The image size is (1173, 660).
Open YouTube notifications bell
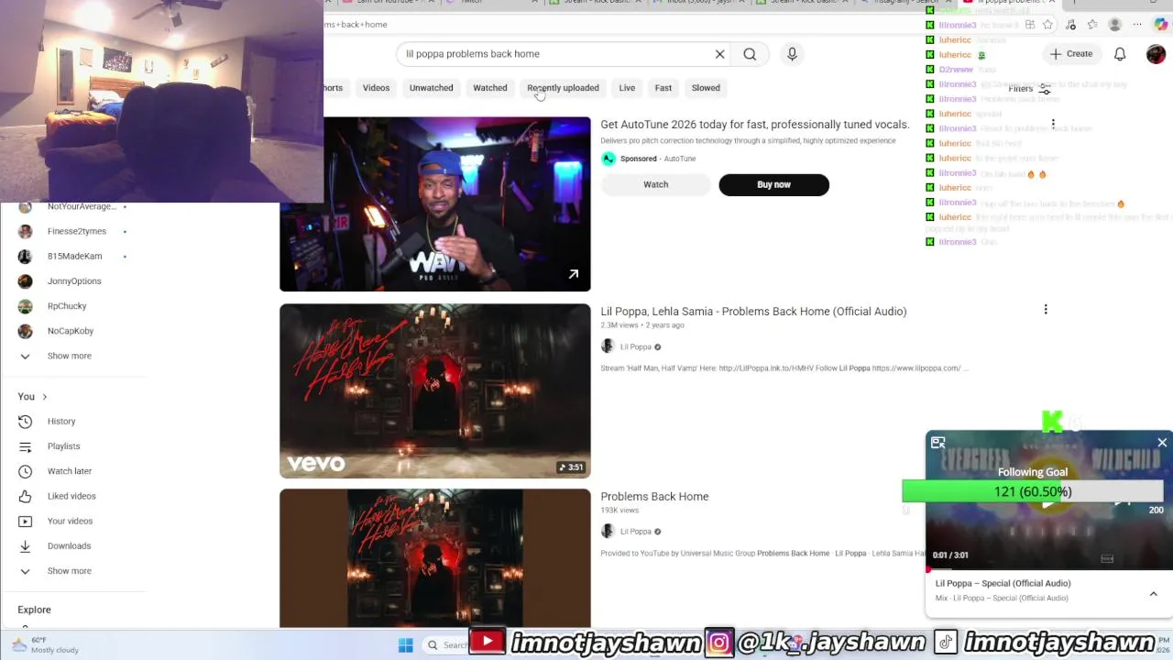click(1120, 54)
